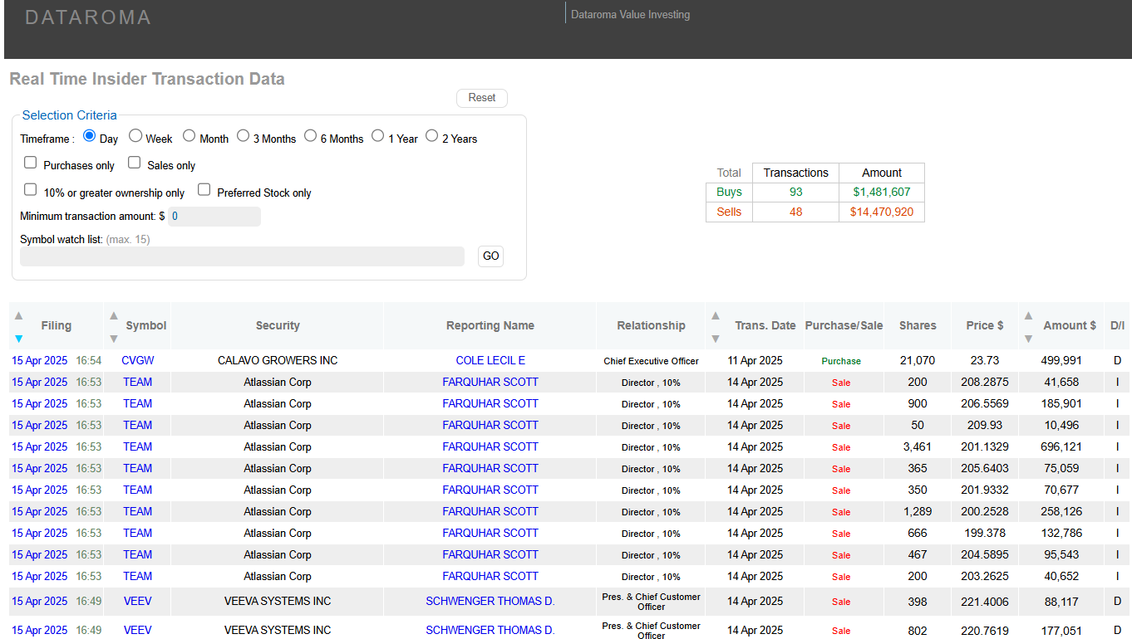Click Chief Executive Officer relationship cell
The height and width of the screenshot is (639, 1132).
click(651, 361)
